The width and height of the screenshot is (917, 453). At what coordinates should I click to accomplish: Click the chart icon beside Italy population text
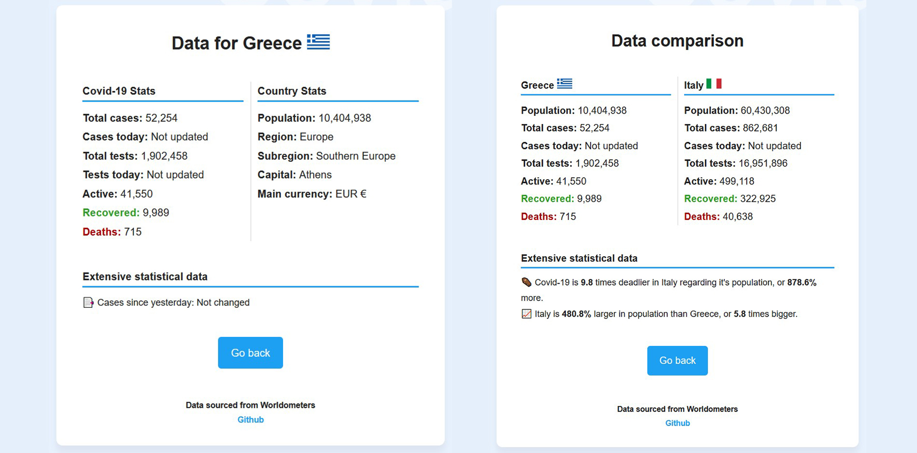click(526, 314)
